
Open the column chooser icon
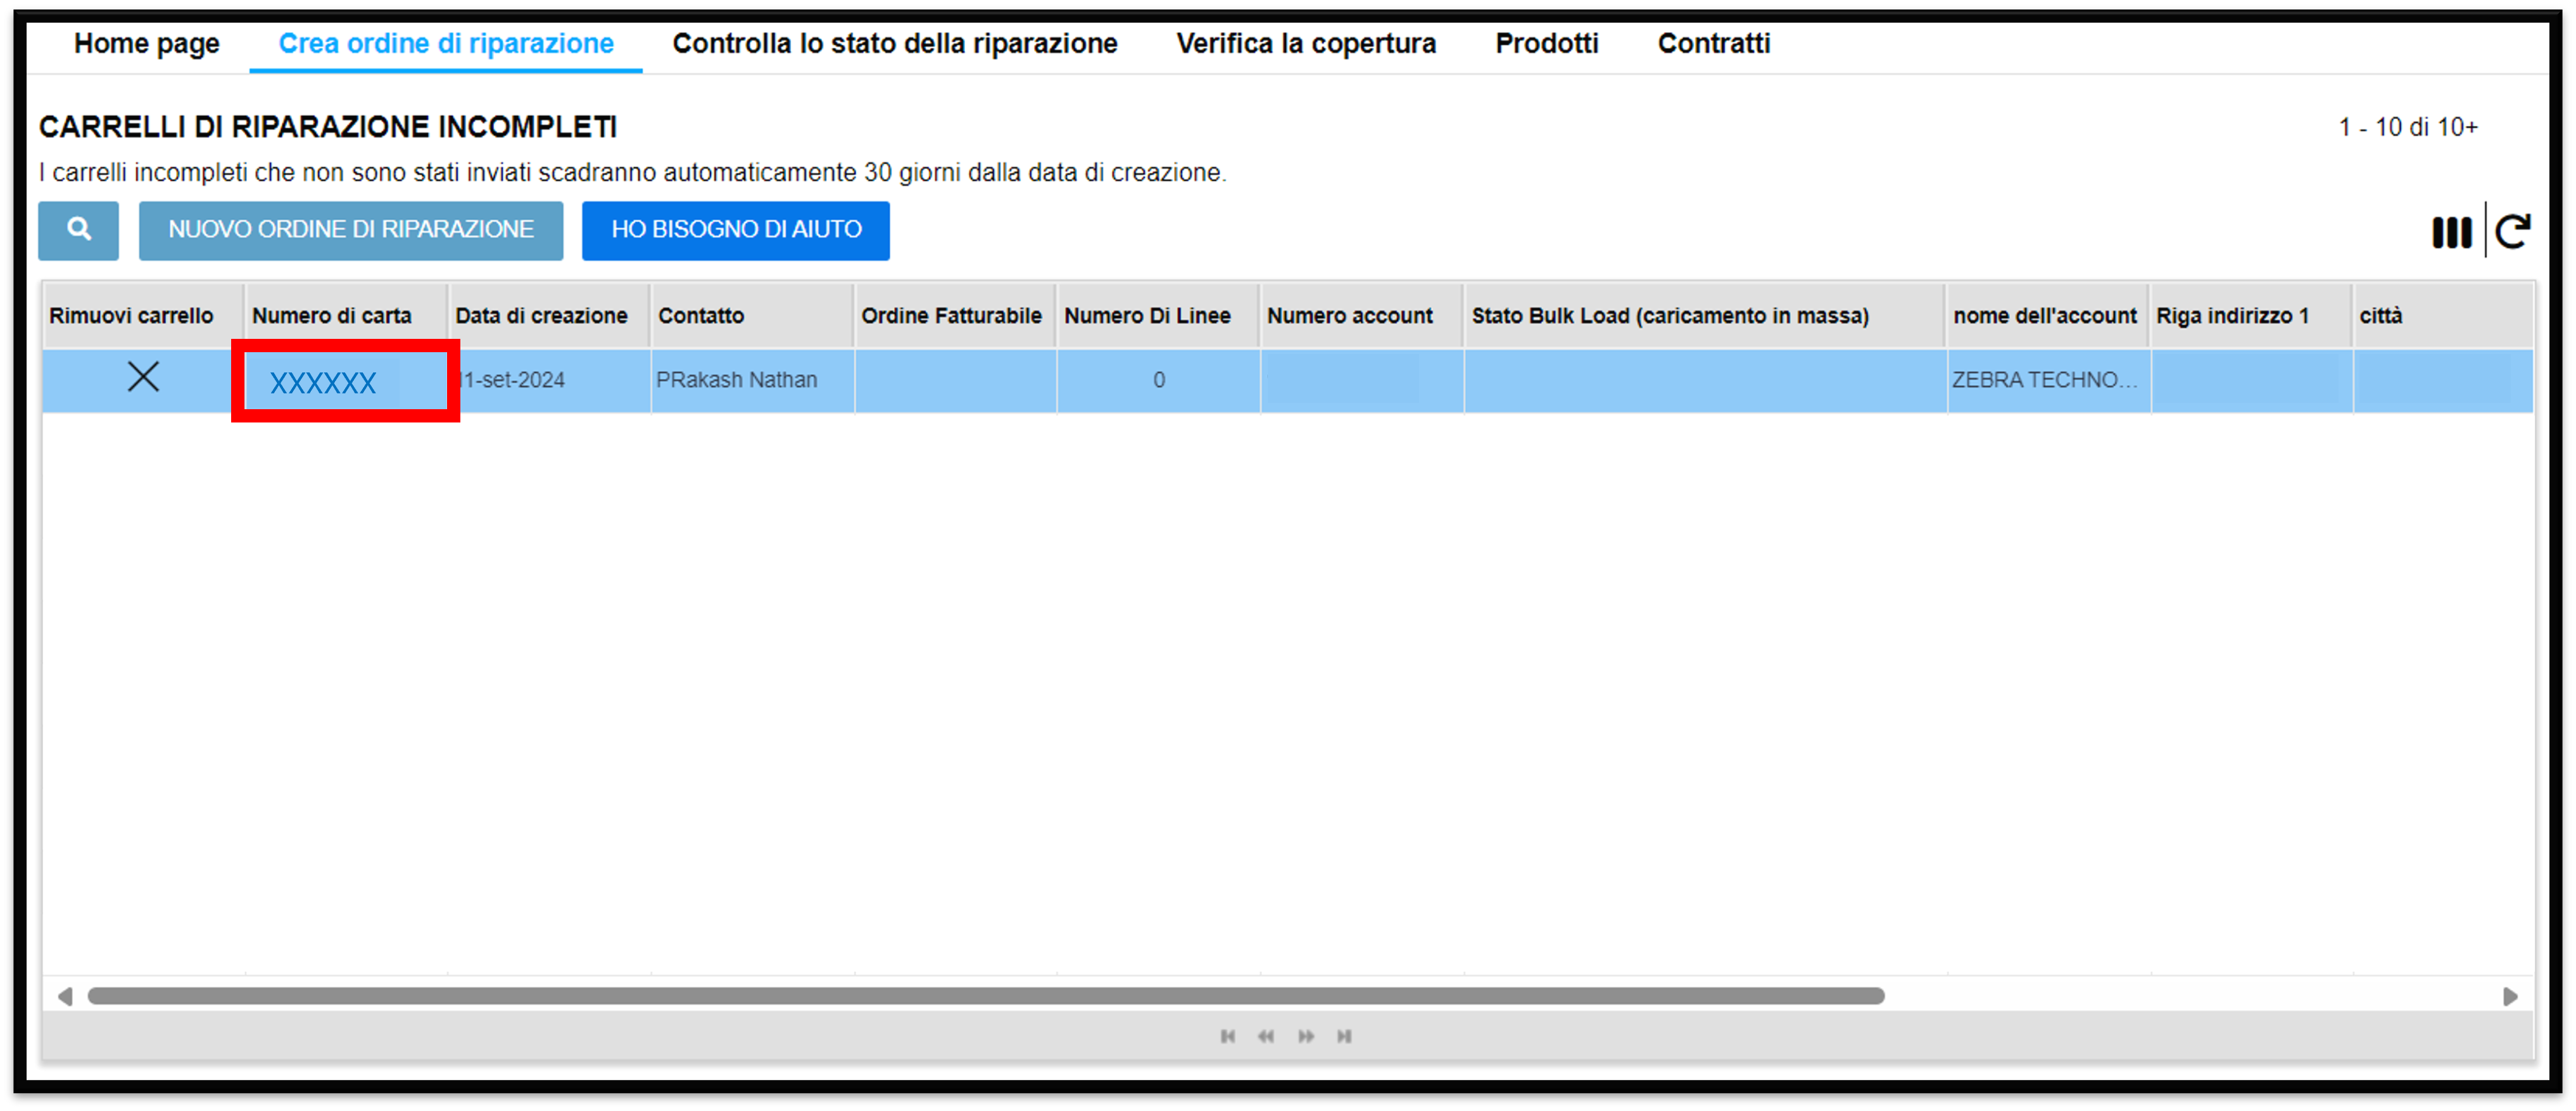2451,232
